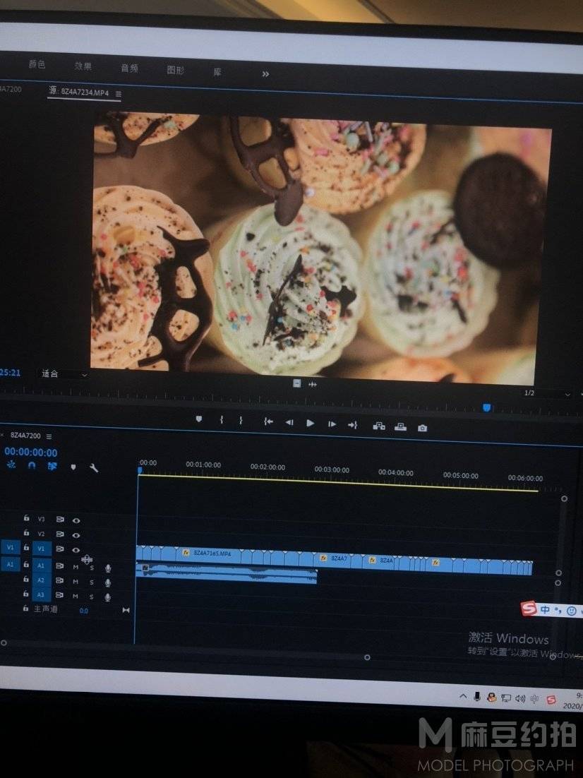Screen dimensions: 583x778
Task: Play the source clip
Action: (x=310, y=423)
